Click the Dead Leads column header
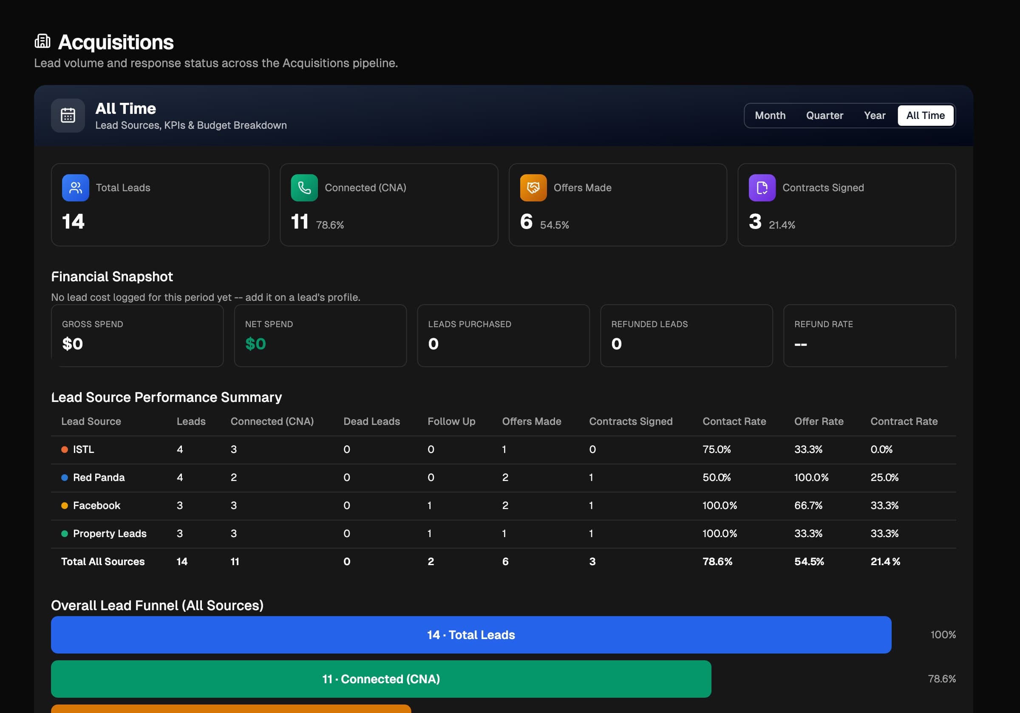Viewport: 1020px width, 713px height. pyautogui.click(x=371, y=422)
